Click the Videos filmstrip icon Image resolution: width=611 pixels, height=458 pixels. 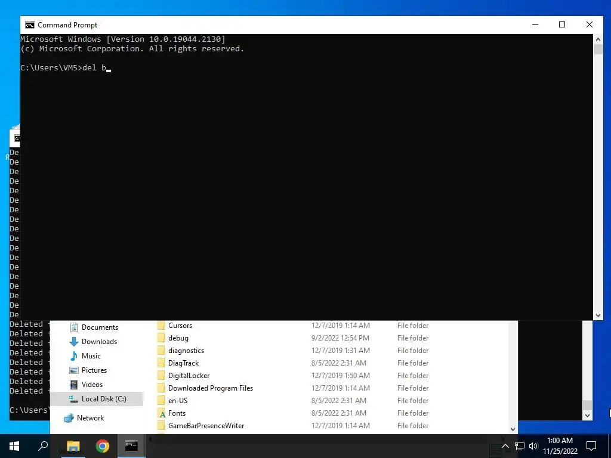pos(73,385)
